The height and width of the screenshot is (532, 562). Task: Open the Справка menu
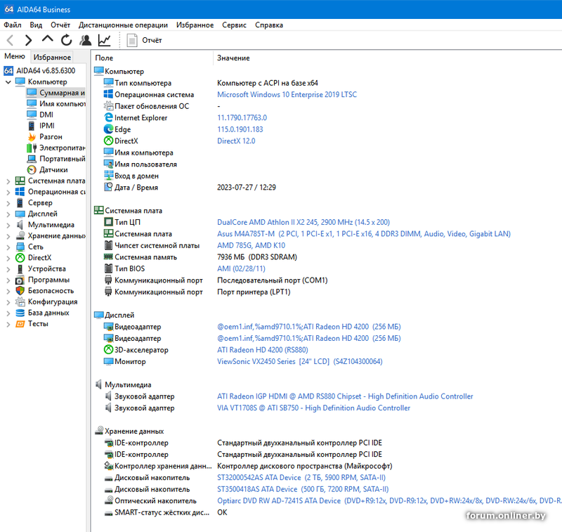pos(269,25)
